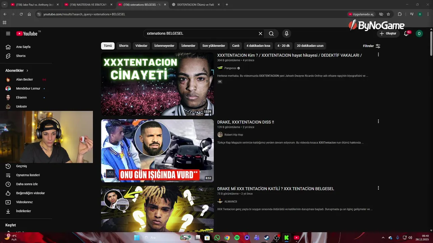The image size is (433, 243).
Task: Open site information icon in address bar
Action: pyautogui.click(x=39, y=14)
